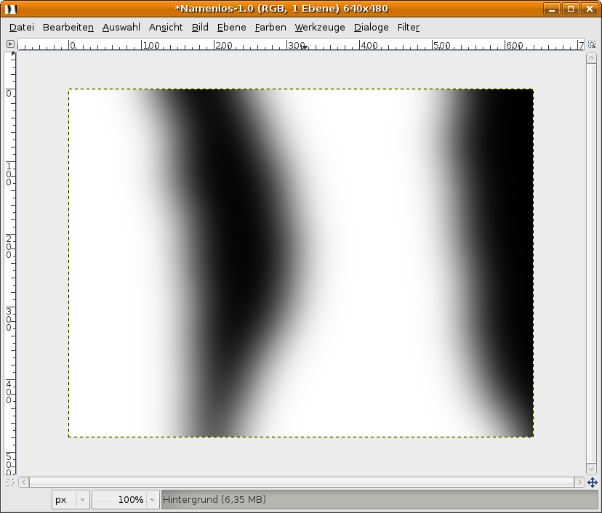Minimize the Namenlos-1.0 window

click(x=552, y=9)
